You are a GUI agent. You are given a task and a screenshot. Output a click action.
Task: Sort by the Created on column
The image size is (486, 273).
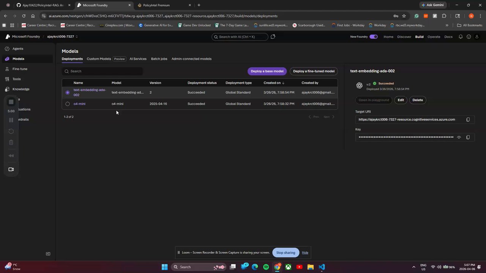tap(274, 83)
